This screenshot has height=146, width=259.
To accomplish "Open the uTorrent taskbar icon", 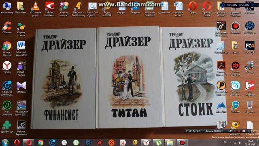I will 158,142.
